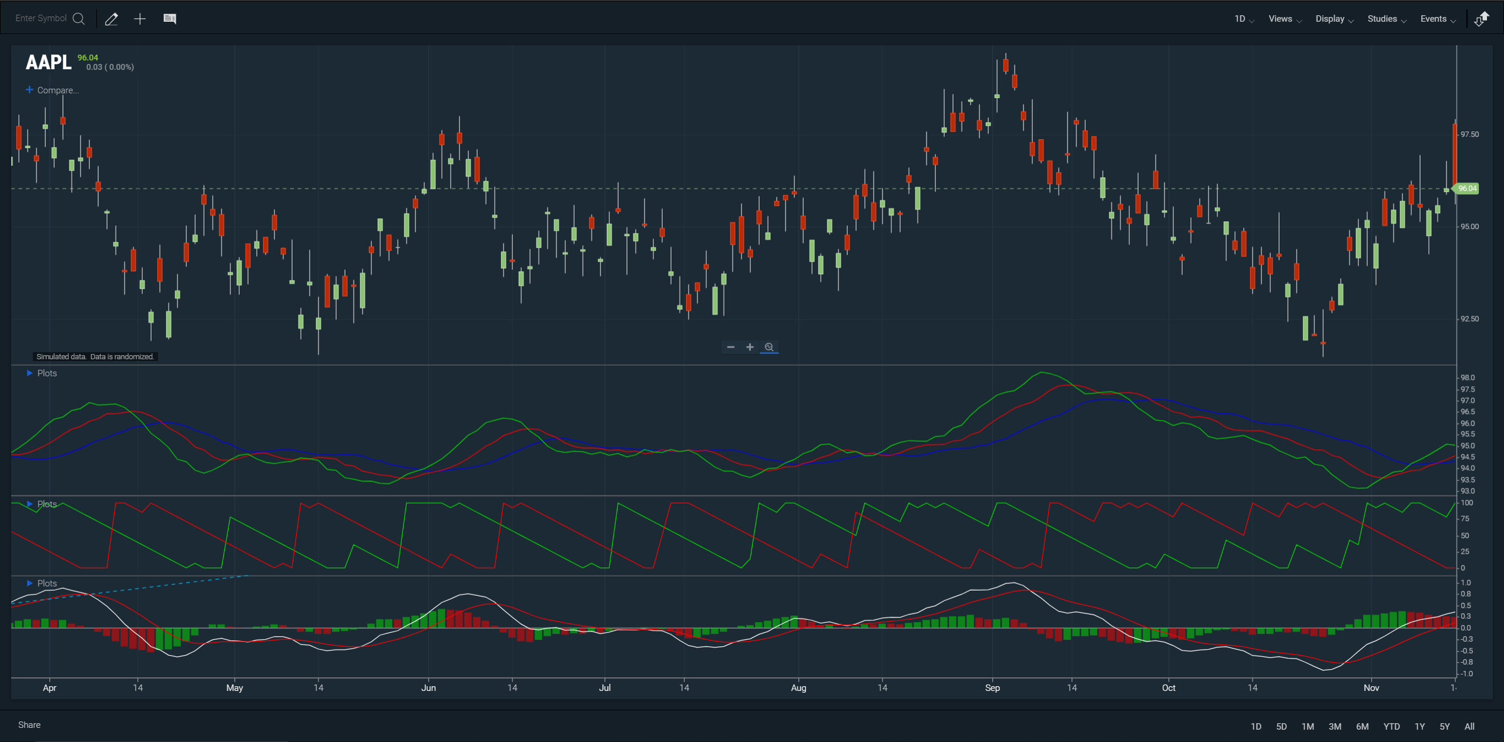1504x742 pixels.
Task: Click the Nov label on time axis
Action: [1371, 688]
